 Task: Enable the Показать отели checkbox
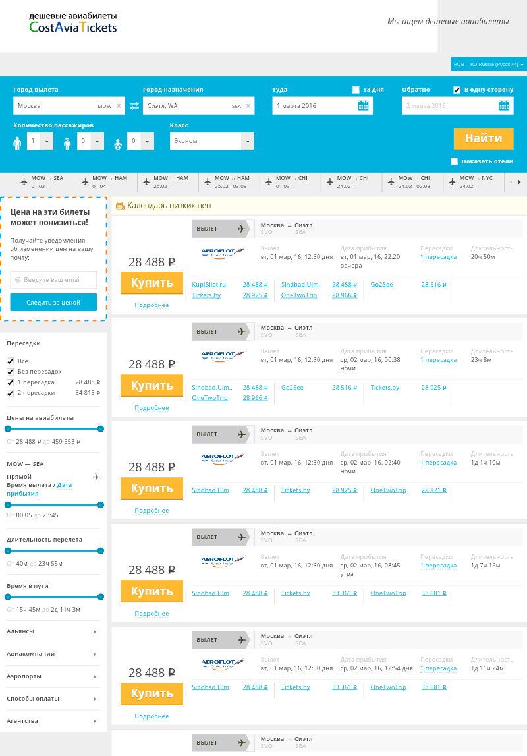(x=454, y=161)
